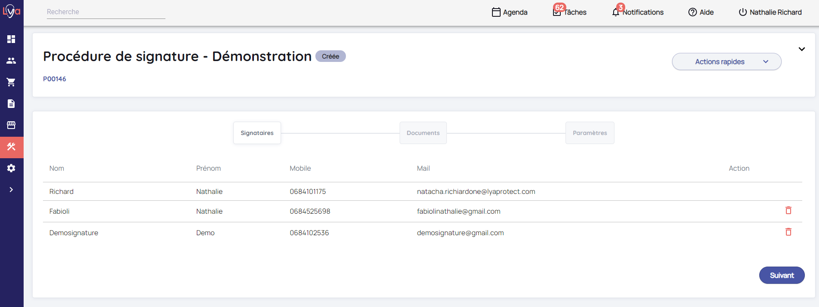Open the Actions rapides dropdown
Viewport: 819px width, 307px height.
[x=726, y=61]
